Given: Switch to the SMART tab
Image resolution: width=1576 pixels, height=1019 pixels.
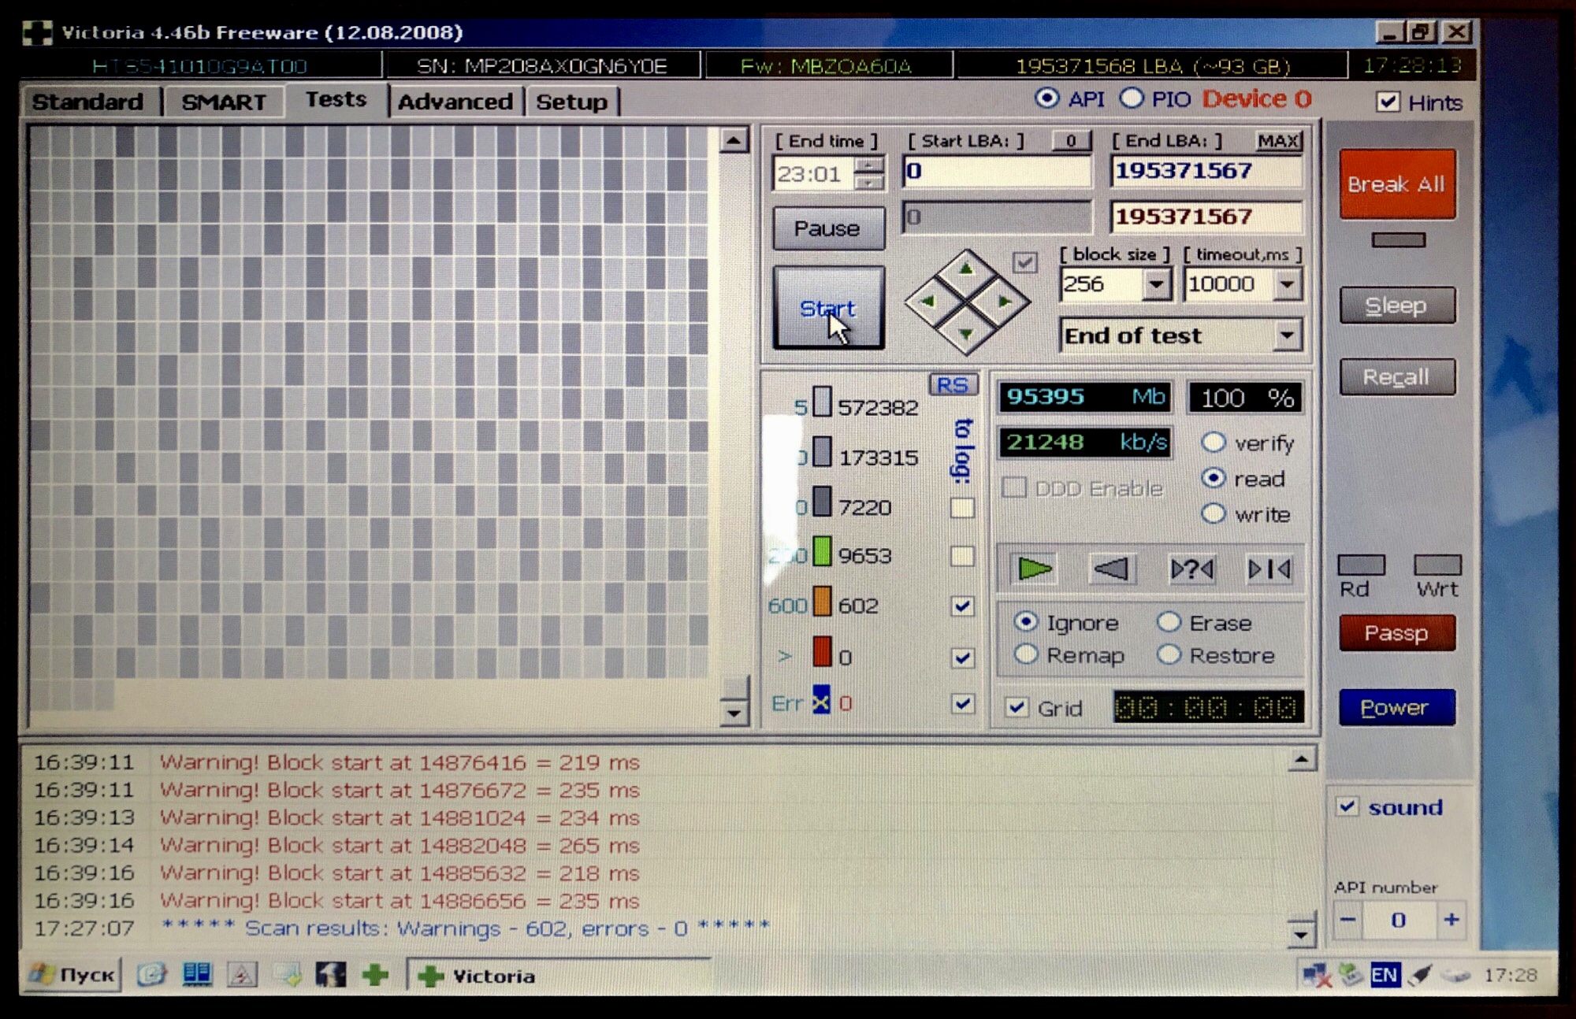Looking at the screenshot, I should (x=223, y=102).
